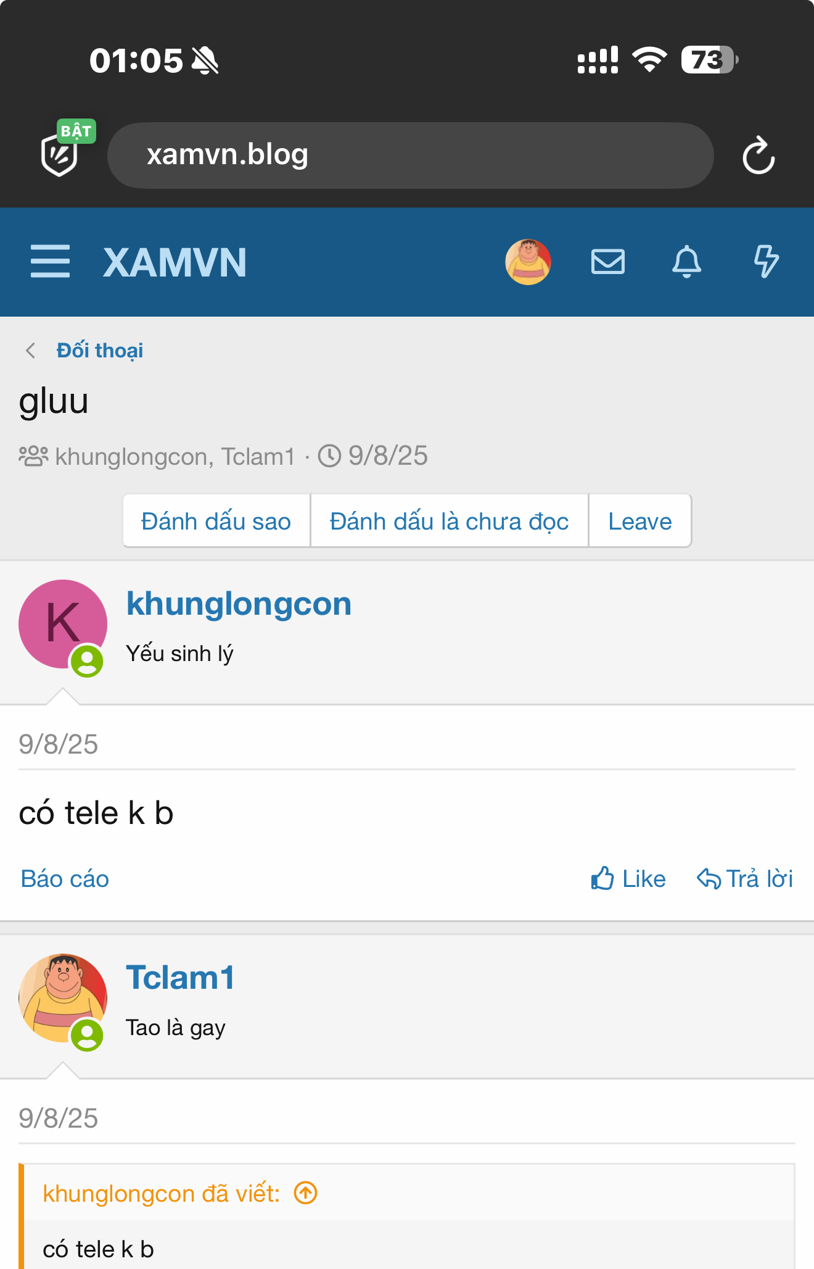
Task: Open khunglongcon's profile name link
Action: [x=239, y=604]
